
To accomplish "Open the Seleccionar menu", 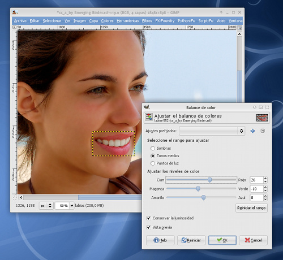I will [x=52, y=21].
